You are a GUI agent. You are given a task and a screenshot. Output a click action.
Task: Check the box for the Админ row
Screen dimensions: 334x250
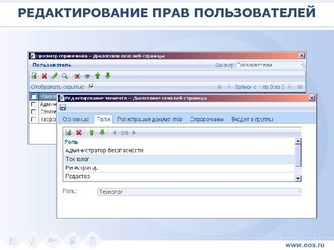click(x=33, y=104)
